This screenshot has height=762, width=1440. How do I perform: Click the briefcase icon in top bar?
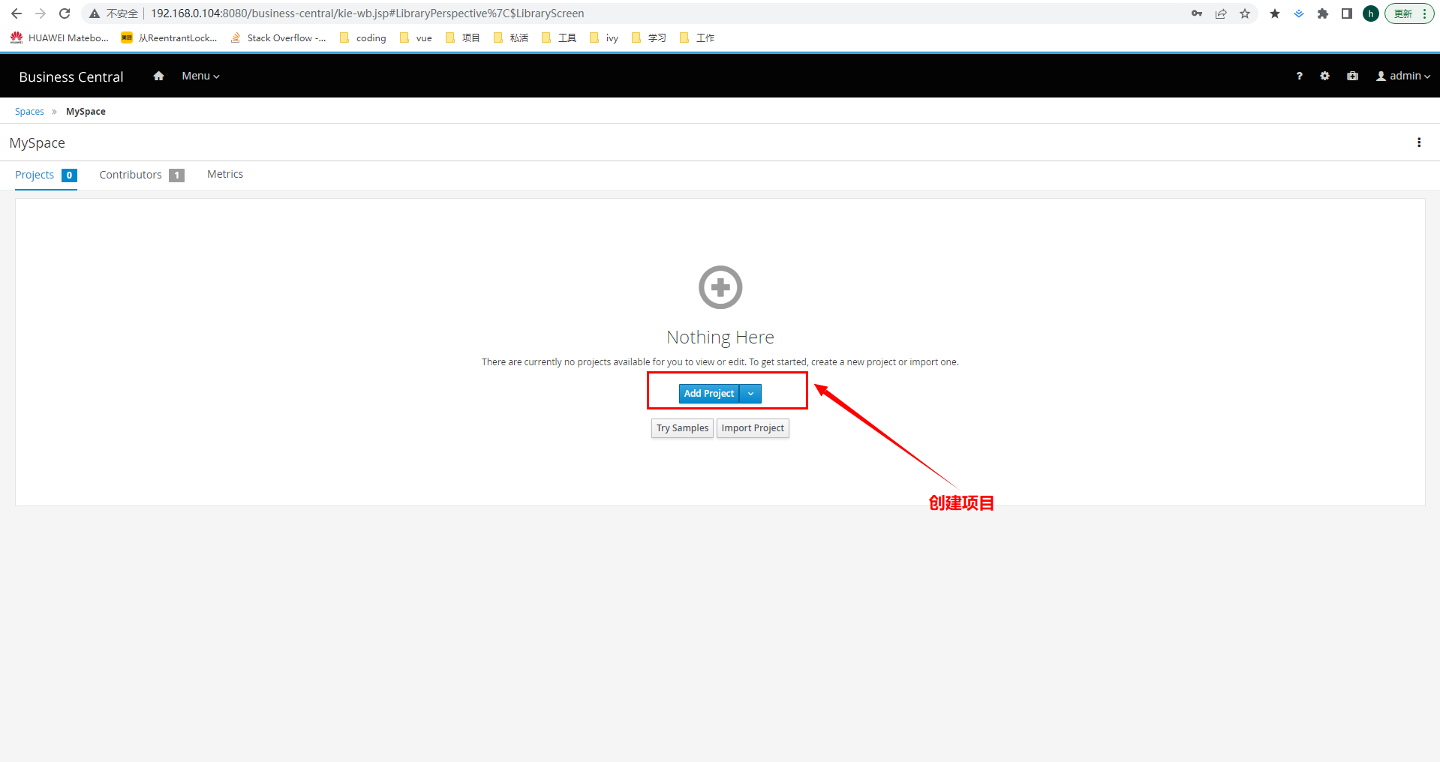coord(1352,76)
